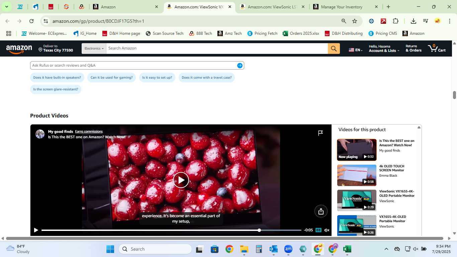This screenshot has height=257, width=457.
Task: Open '4k OLED TOUCH SCREEN Monitor' video thumbnail
Action: (357, 175)
